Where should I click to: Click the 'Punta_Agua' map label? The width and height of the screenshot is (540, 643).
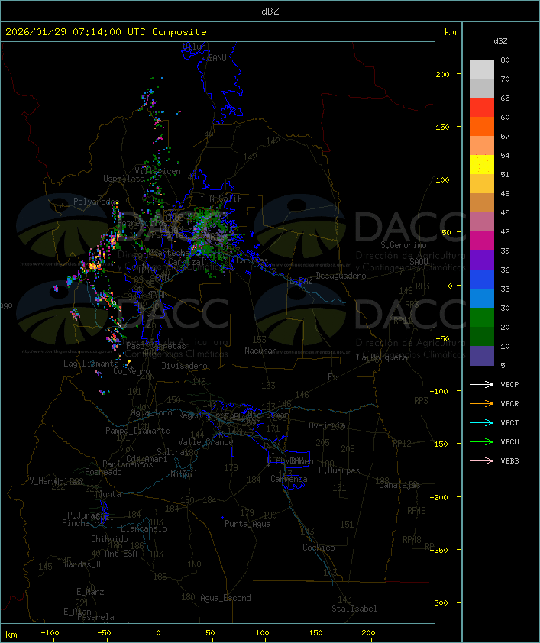click(x=247, y=524)
